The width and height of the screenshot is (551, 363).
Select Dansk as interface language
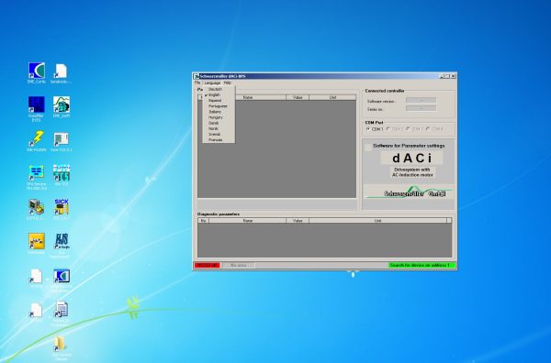pos(219,123)
